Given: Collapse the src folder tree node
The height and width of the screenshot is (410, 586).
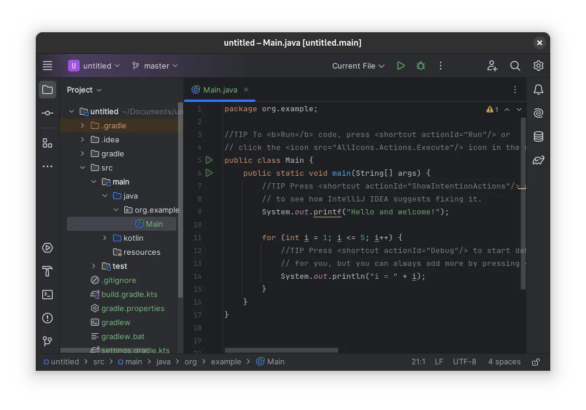Looking at the screenshot, I should pyautogui.click(x=83, y=168).
